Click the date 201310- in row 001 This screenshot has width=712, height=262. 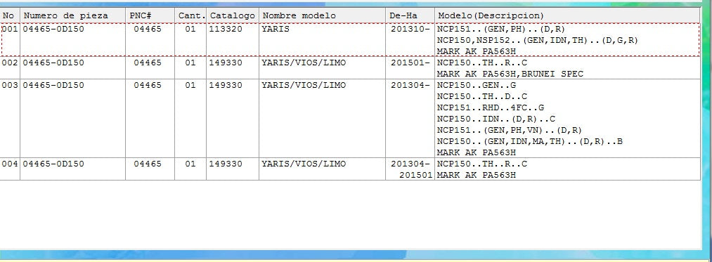pyautogui.click(x=410, y=29)
